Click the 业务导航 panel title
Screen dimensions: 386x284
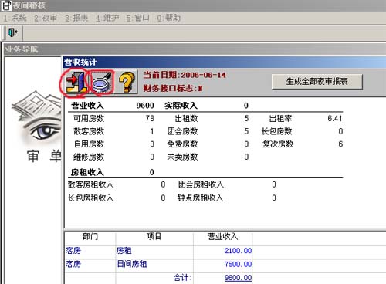point(22,49)
